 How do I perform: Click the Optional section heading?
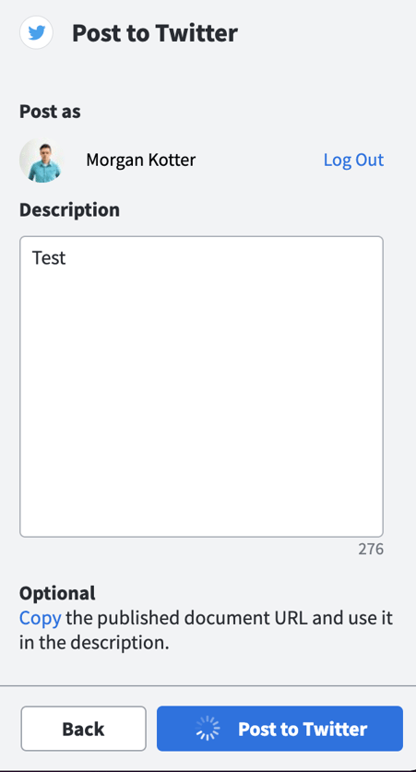pos(57,593)
